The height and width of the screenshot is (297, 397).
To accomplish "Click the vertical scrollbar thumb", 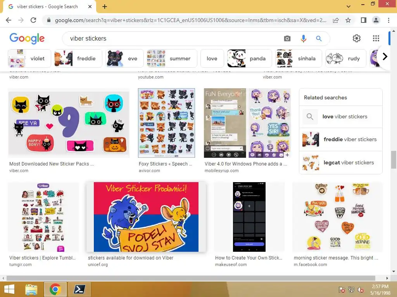I will pos(394,160).
